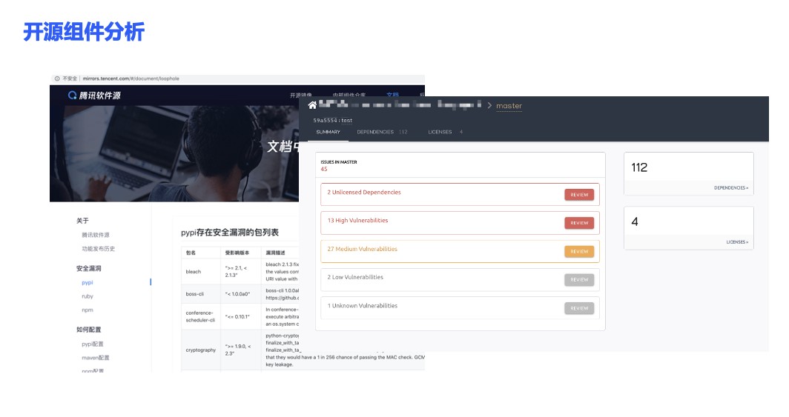The width and height of the screenshot is (789, 417).
Task: Review the 13 High Vulnerabilities
Action: [579, 223]
